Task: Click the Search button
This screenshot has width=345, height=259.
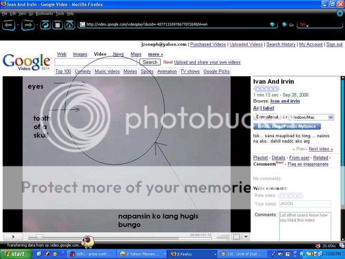Action: (x=150, y=62)
